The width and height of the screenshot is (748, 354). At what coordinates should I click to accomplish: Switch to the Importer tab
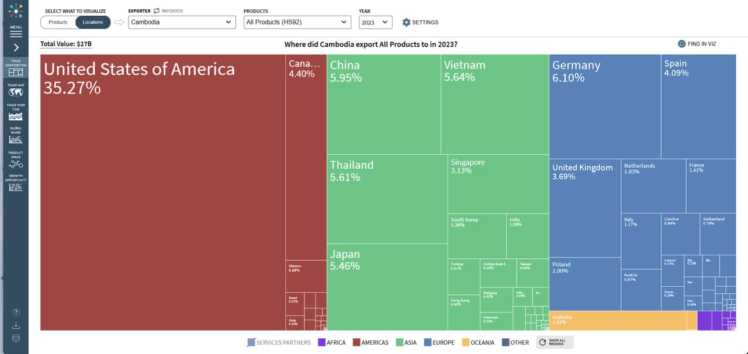pyautogui.click(x=171, y=11)
